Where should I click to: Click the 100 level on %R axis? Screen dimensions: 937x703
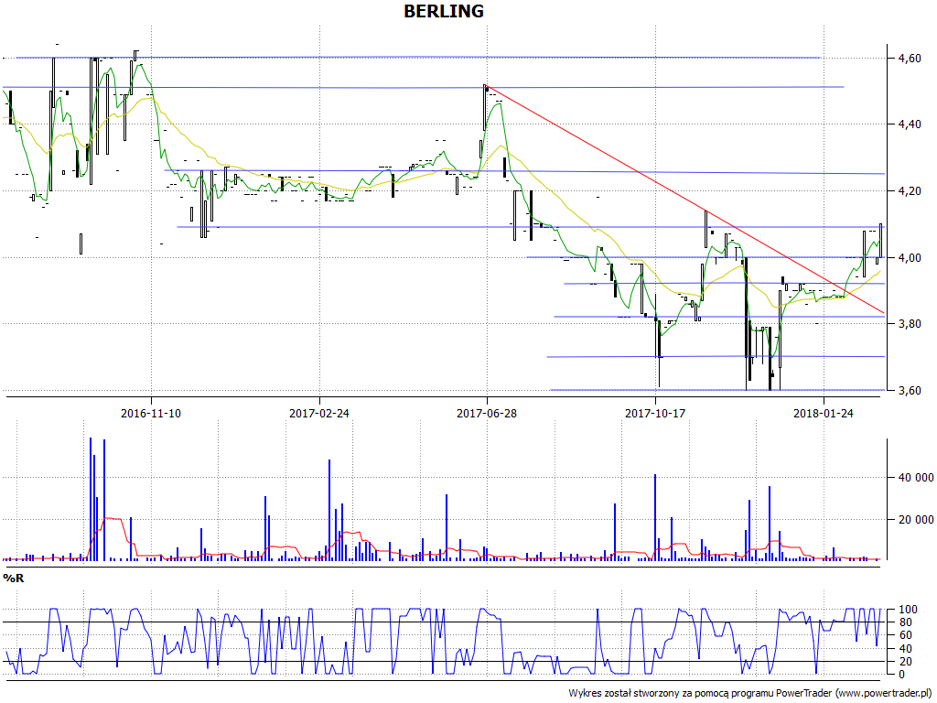click(907, 610)
